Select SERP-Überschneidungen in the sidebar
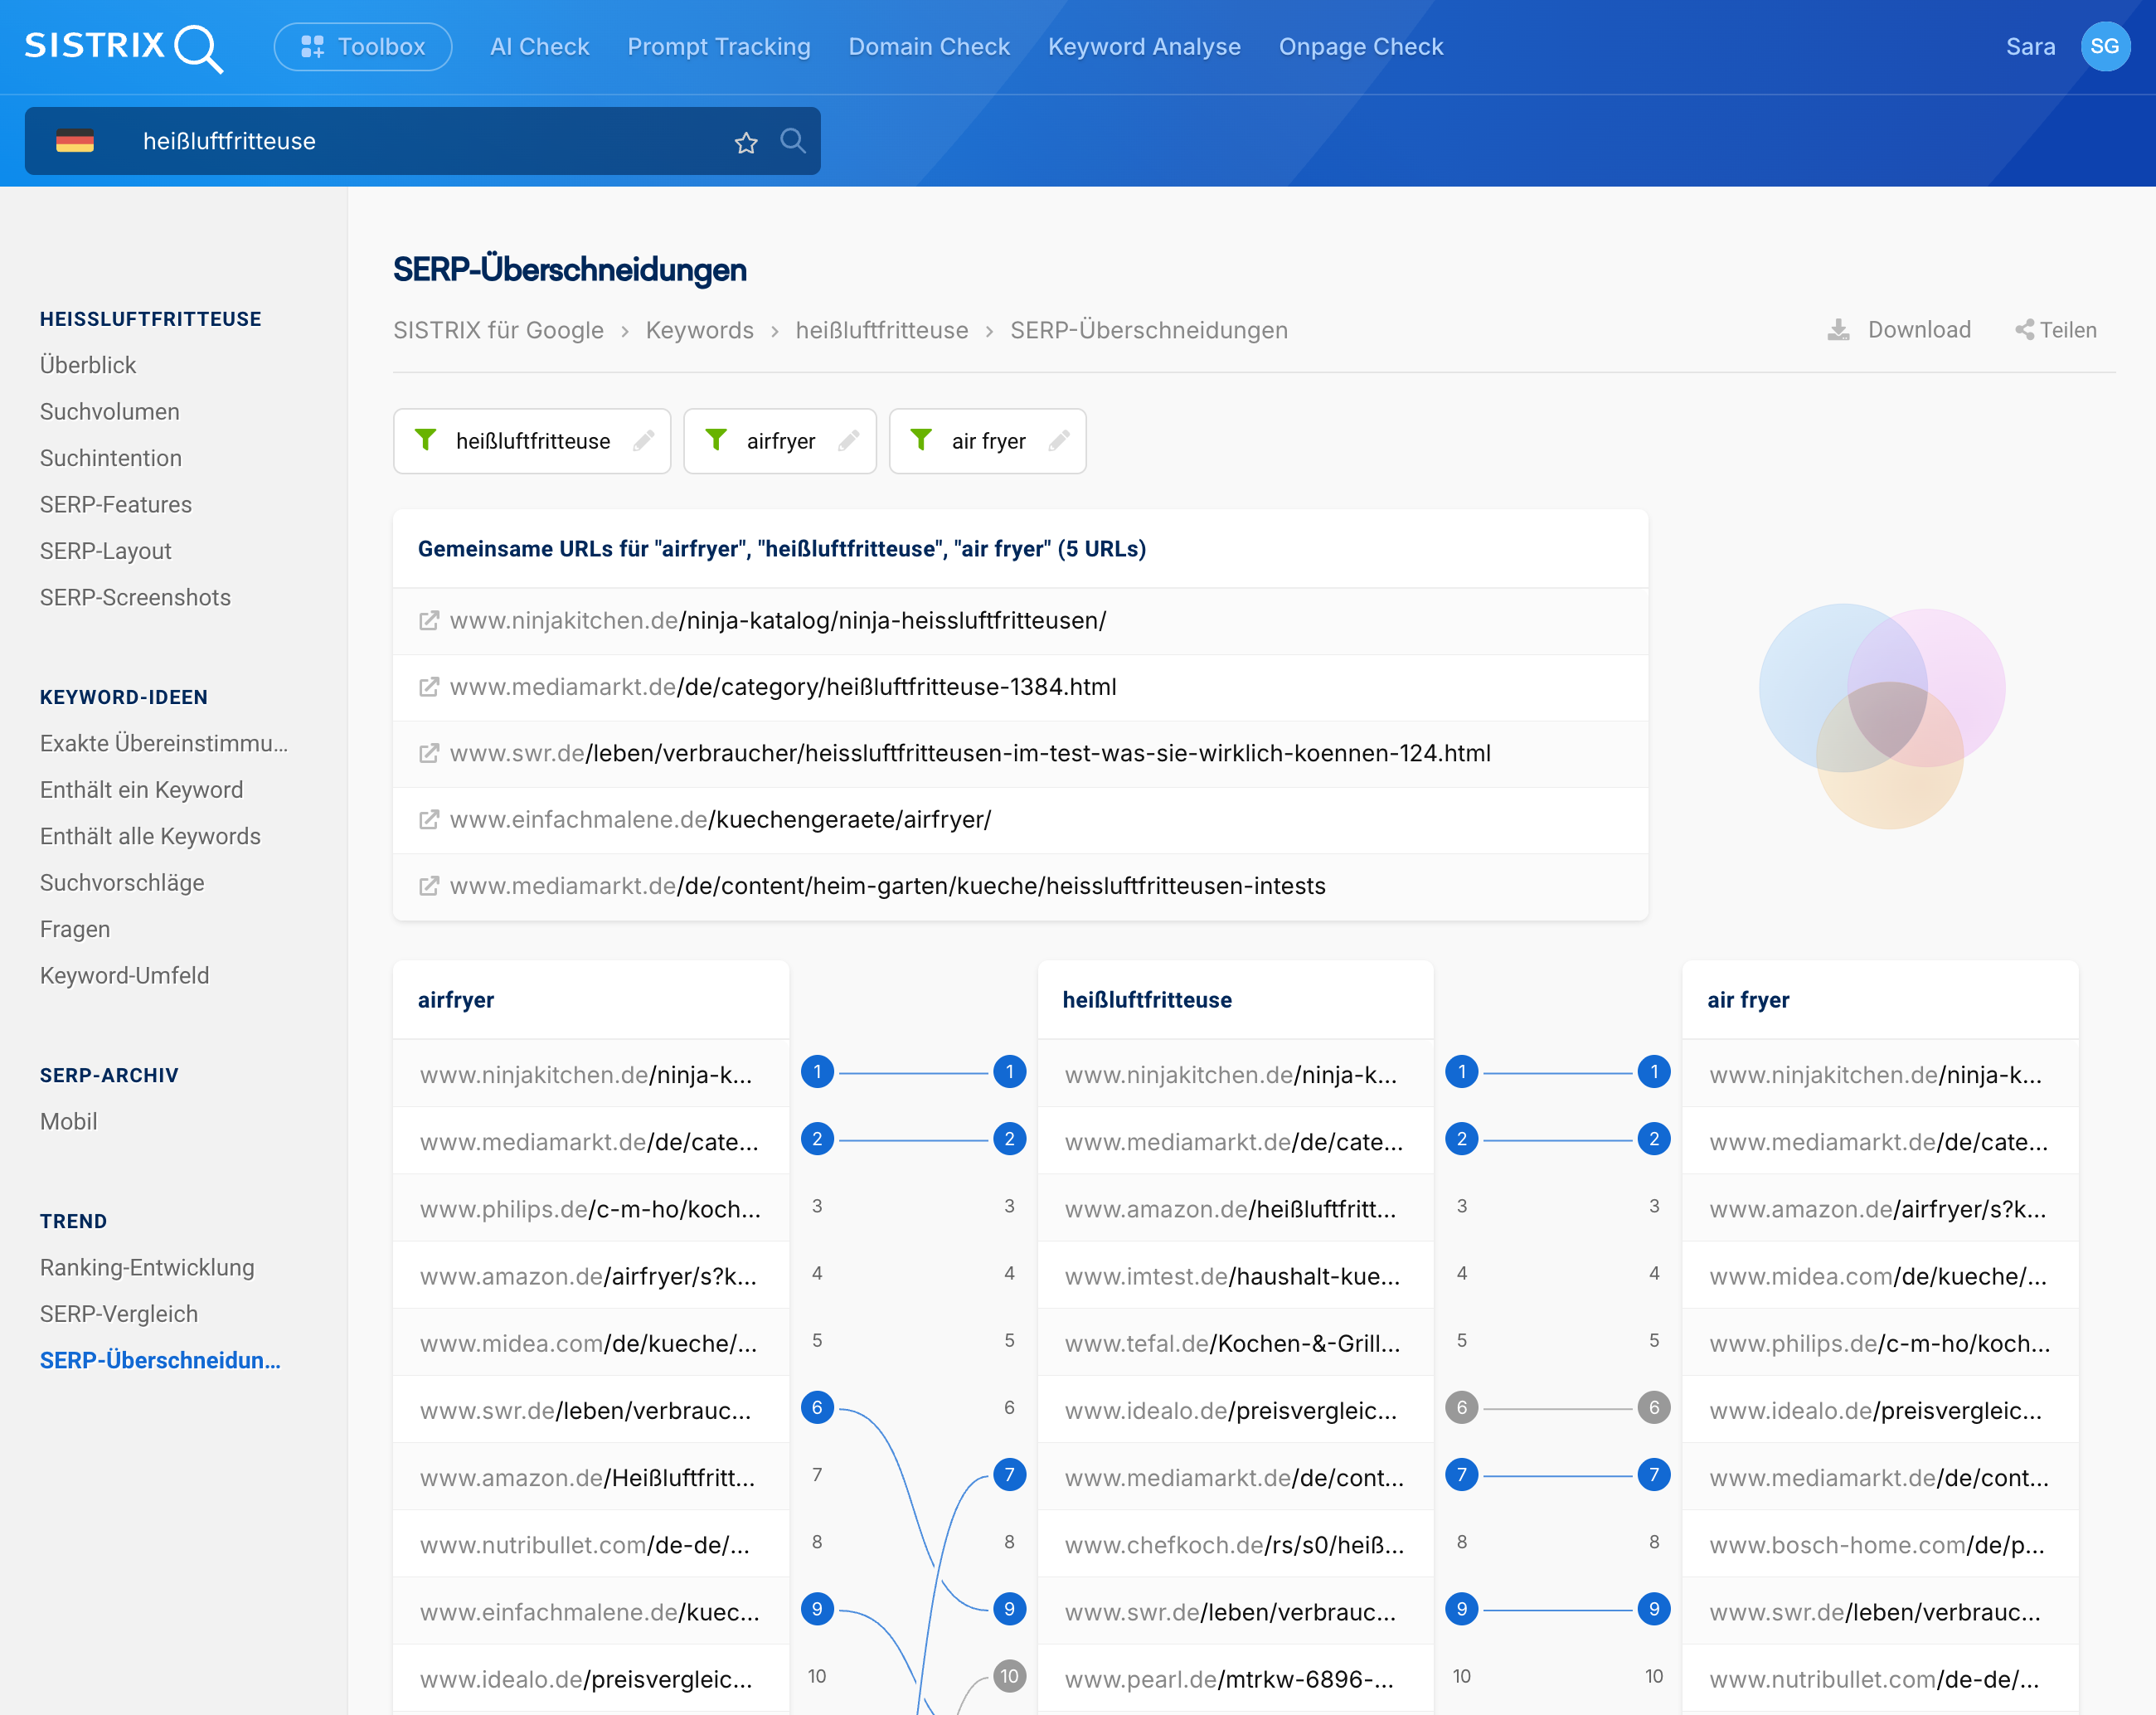Viewport: 2156px width, 1715px height. pos(160,1361)
